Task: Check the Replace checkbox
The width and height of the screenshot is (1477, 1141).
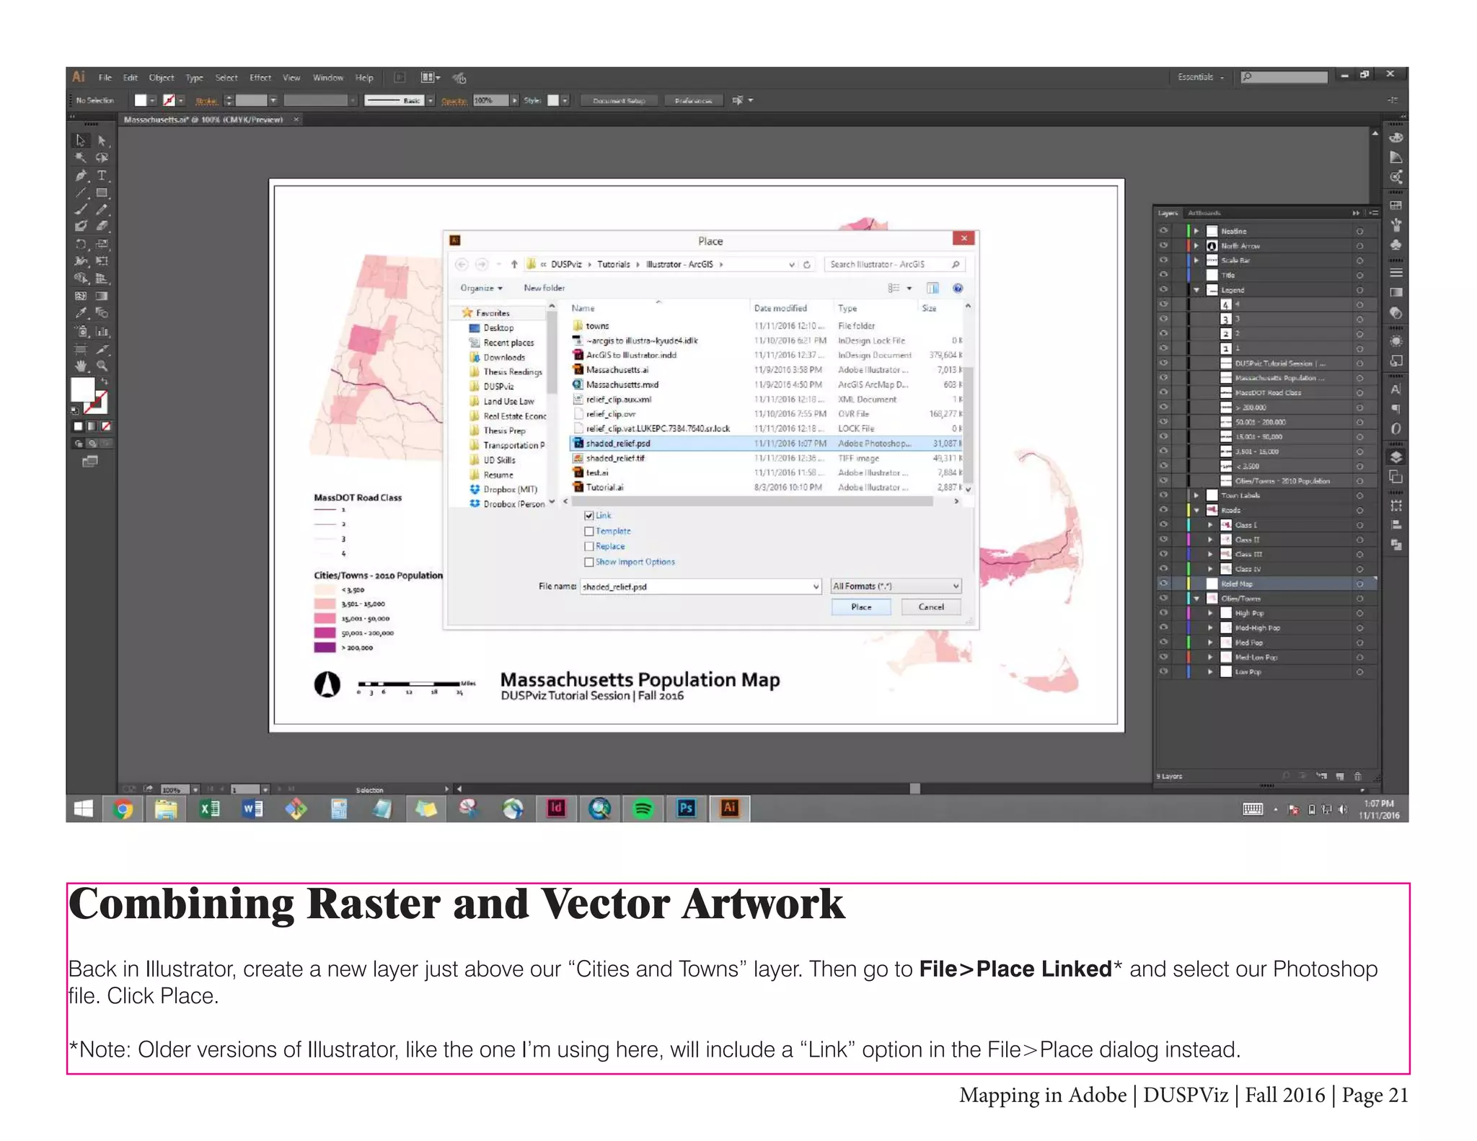Action: click(x=589, y=547)
